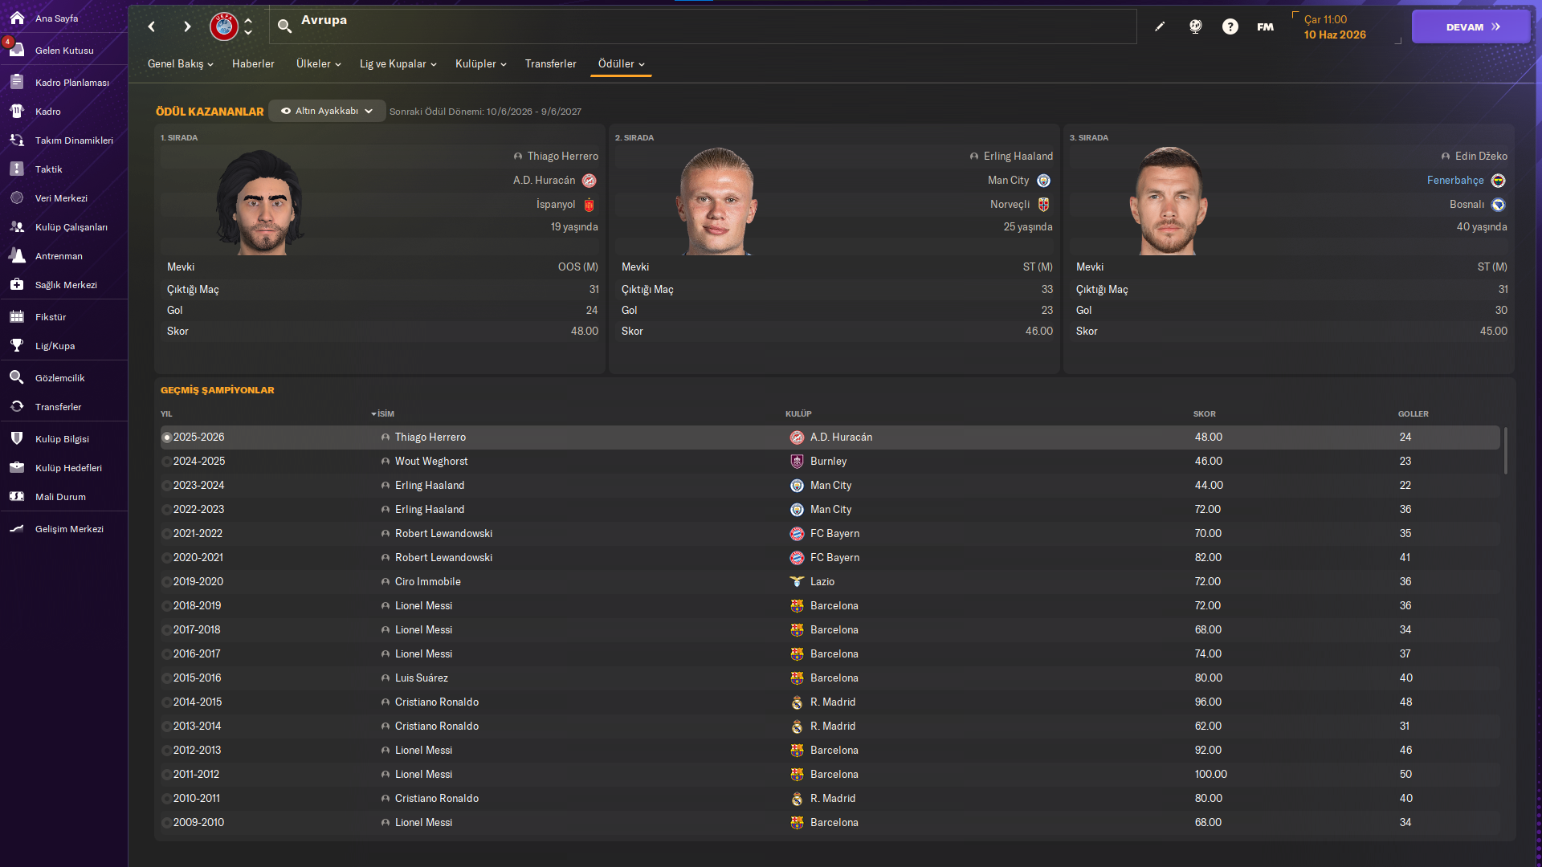Screen dimensions: 1542x867
Task: Click the FM logo icon
Action: click(x=1265, y=26)
